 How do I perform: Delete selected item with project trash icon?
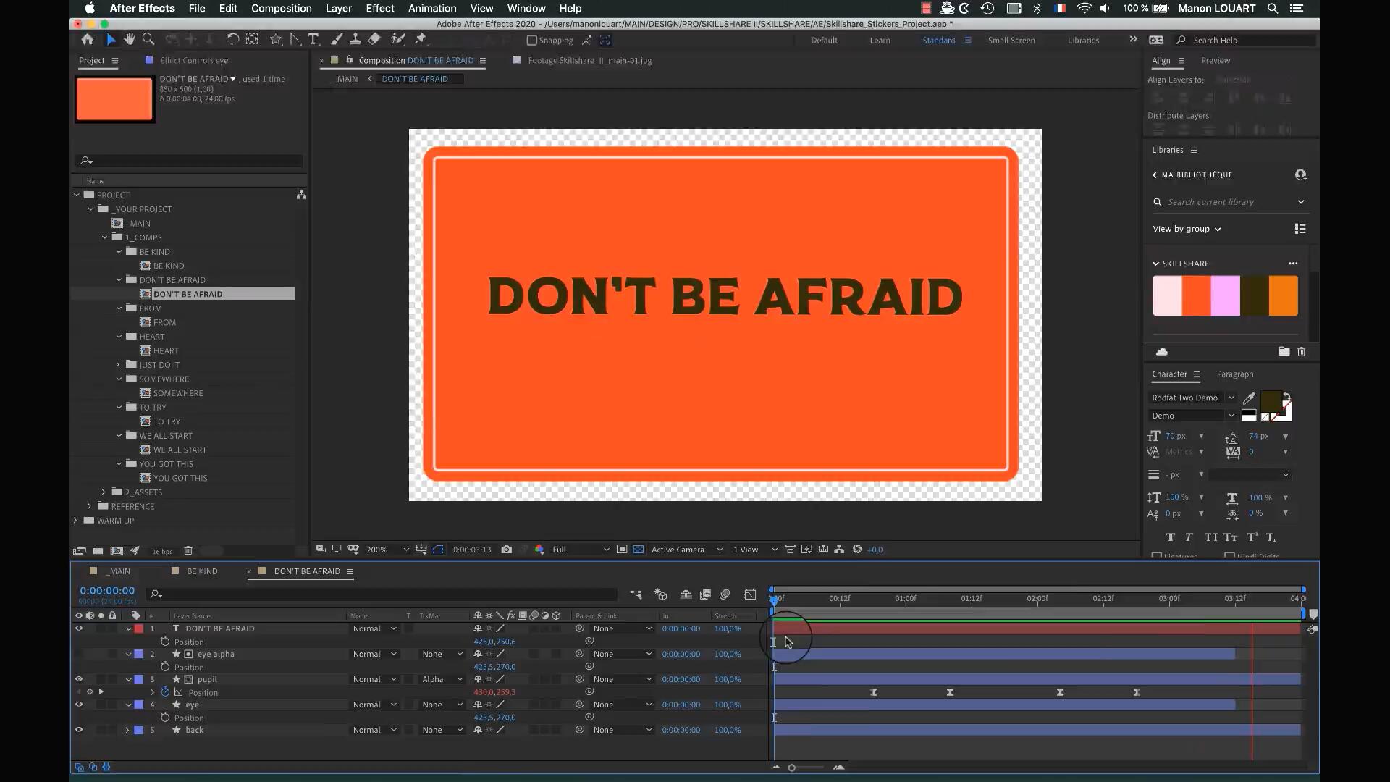188,551
